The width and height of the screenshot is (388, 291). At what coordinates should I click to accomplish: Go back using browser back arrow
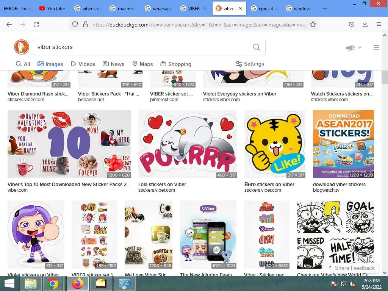9,24
